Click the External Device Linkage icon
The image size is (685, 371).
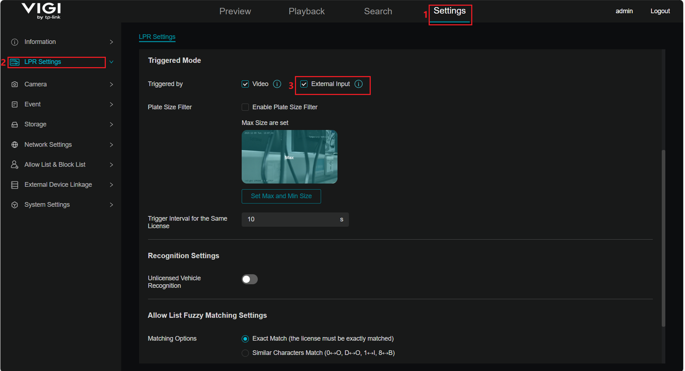(x=14, y=185)
